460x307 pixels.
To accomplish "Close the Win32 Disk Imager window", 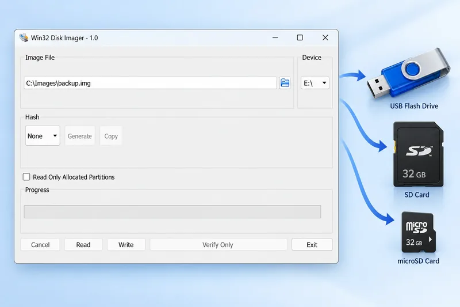I will 325,37.
